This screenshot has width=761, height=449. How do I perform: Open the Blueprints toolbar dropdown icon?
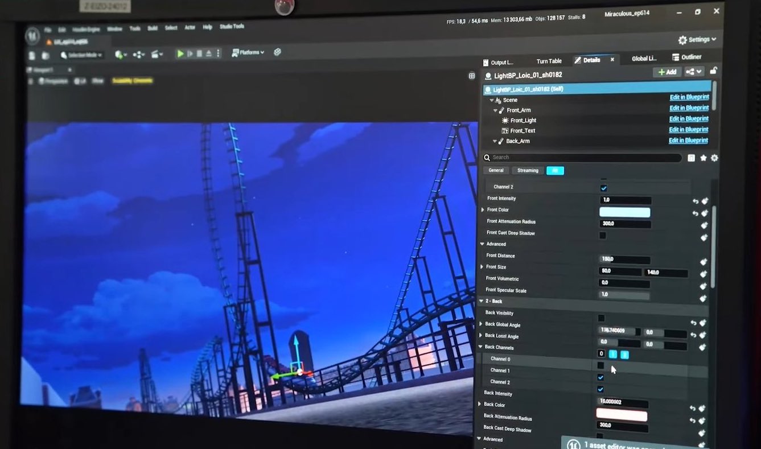[138, 55]
